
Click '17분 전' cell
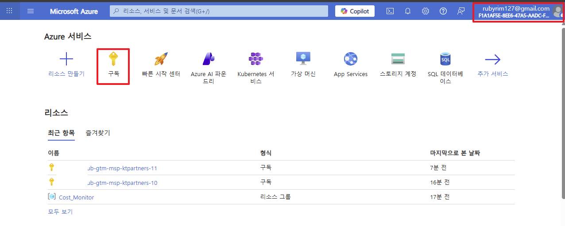point(440,197)
